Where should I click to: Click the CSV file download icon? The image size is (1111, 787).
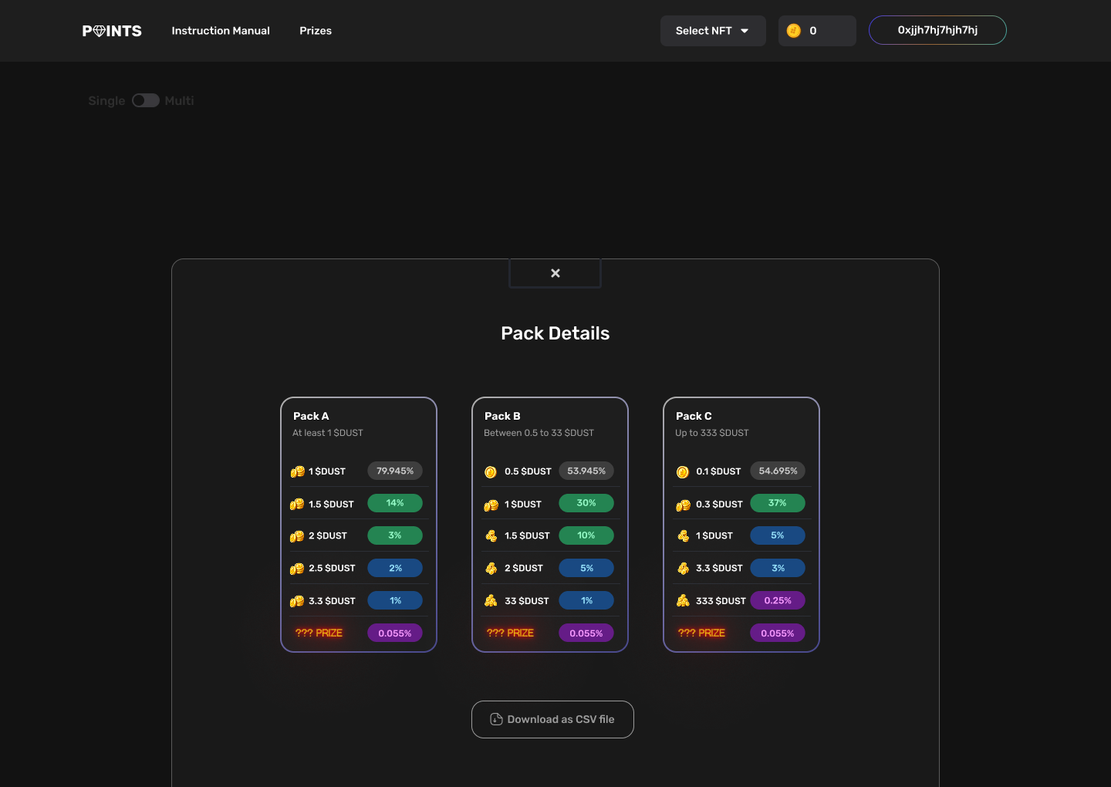coord(496,719)
